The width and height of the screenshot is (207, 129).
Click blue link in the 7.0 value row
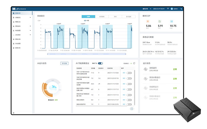pyautogui.click(x=124, y=79)
